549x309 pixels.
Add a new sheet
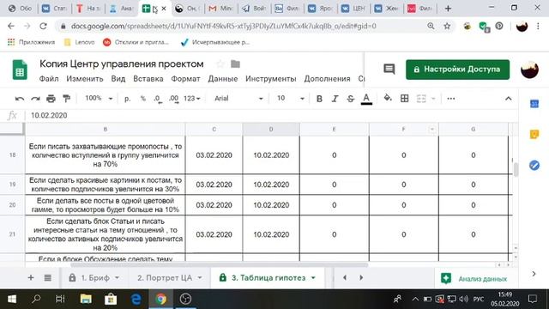click(31, 278)
